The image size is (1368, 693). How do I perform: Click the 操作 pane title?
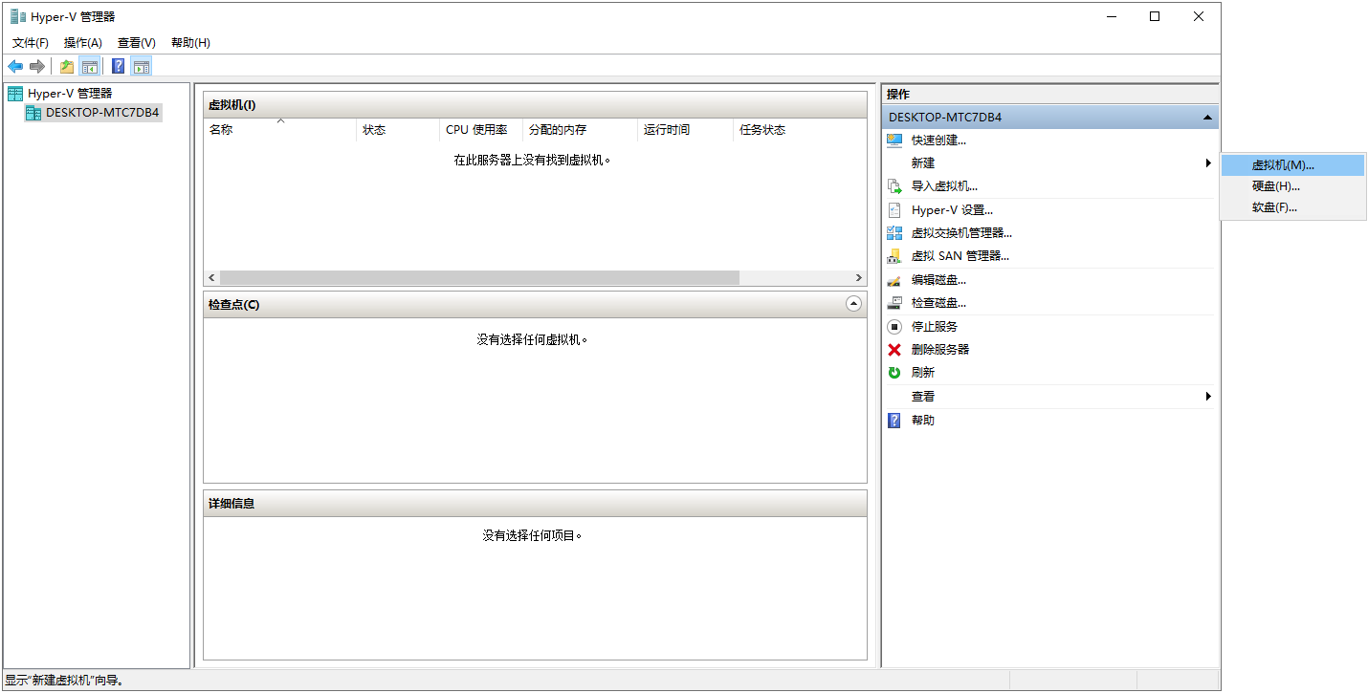pyautogui.click(x=898, y=94)
